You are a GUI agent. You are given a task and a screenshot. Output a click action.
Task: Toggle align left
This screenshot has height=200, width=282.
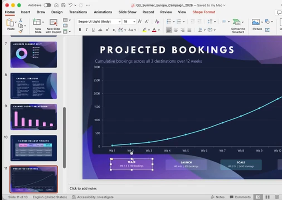(169, 30)
